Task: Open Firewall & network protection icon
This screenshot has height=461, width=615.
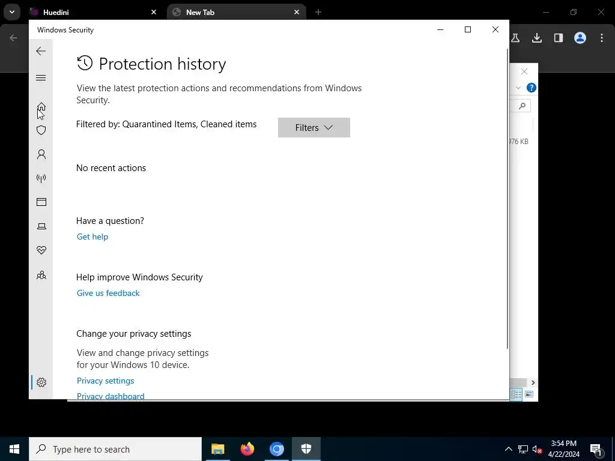Action: (x=41, y=178)
